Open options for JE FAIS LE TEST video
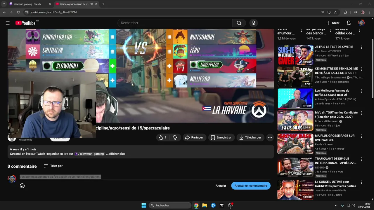This screenshot has height=210, width=374. click(362, 47)
